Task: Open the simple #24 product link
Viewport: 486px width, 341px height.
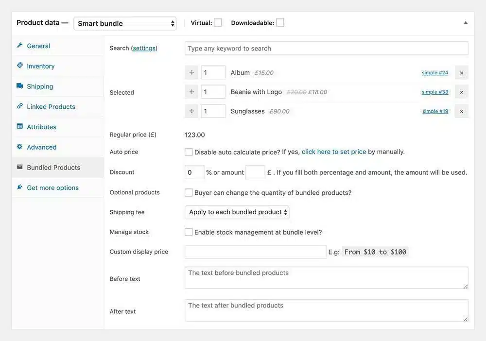Action: coord(435,73)
